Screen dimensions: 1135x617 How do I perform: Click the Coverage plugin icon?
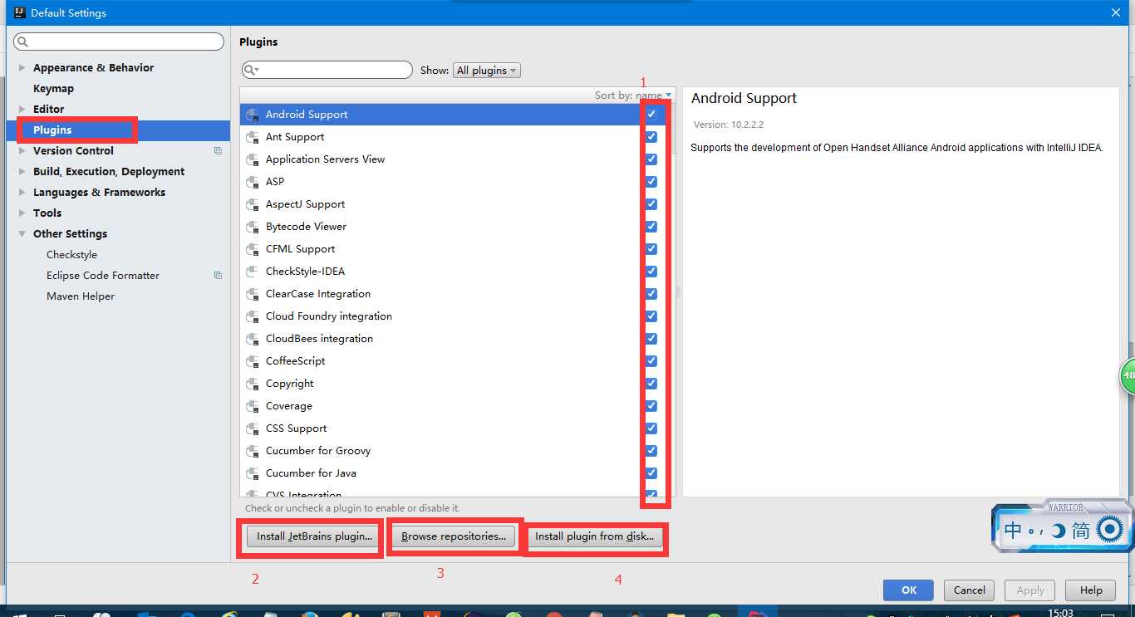[x=253, y=406]
